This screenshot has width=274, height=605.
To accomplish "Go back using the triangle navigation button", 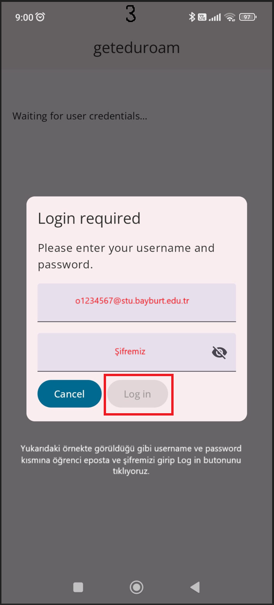I will 195,587.
